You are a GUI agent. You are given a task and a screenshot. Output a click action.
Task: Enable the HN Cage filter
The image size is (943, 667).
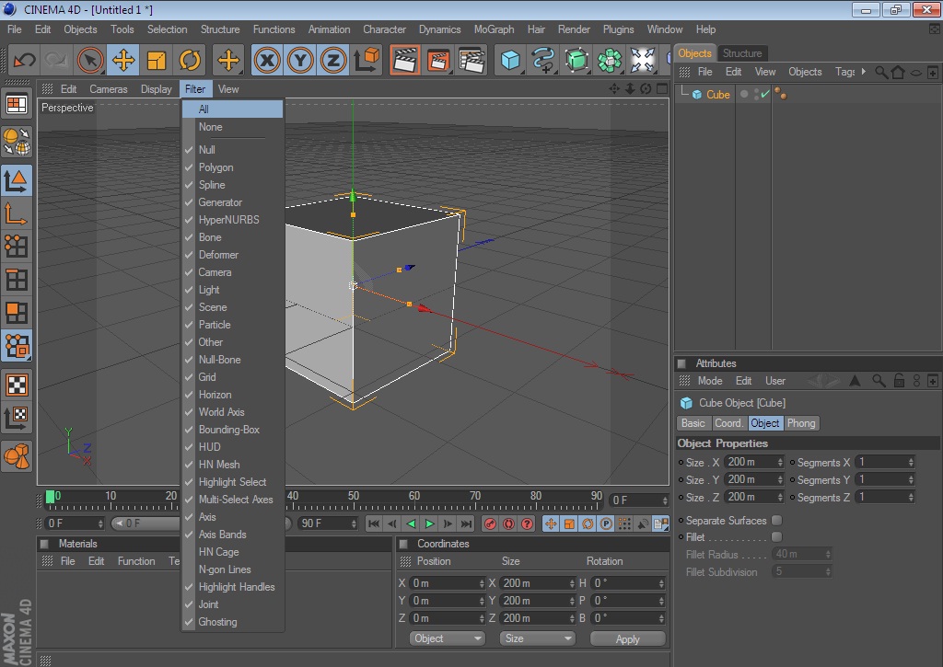(x=233, y=552)
